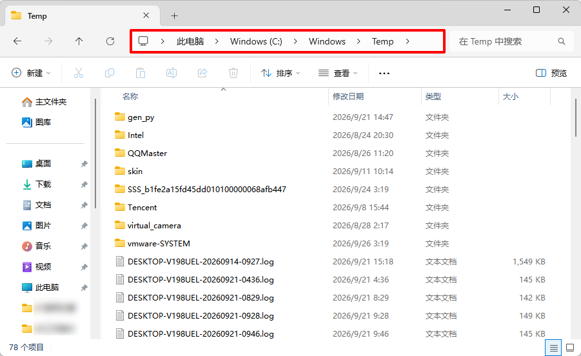The width and height of the screenshot is (581, 356).
Task: Click the file list vertical scrollbar
Action: pos(575,117)
